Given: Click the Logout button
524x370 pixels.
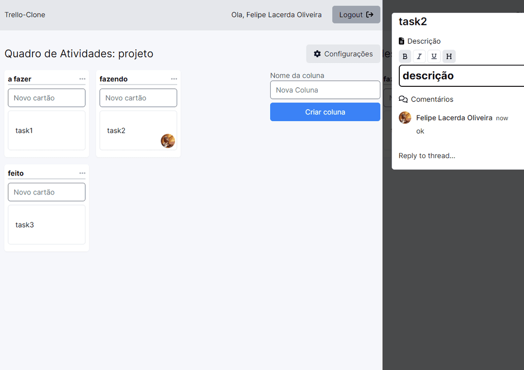Looking at the screenshot, I should [x=356, y=15].
